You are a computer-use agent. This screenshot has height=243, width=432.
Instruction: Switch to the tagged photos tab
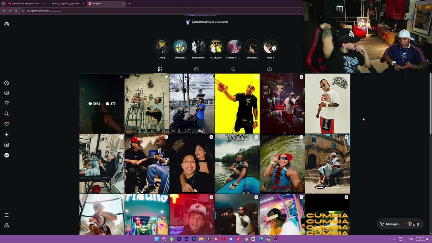point(269,69)
